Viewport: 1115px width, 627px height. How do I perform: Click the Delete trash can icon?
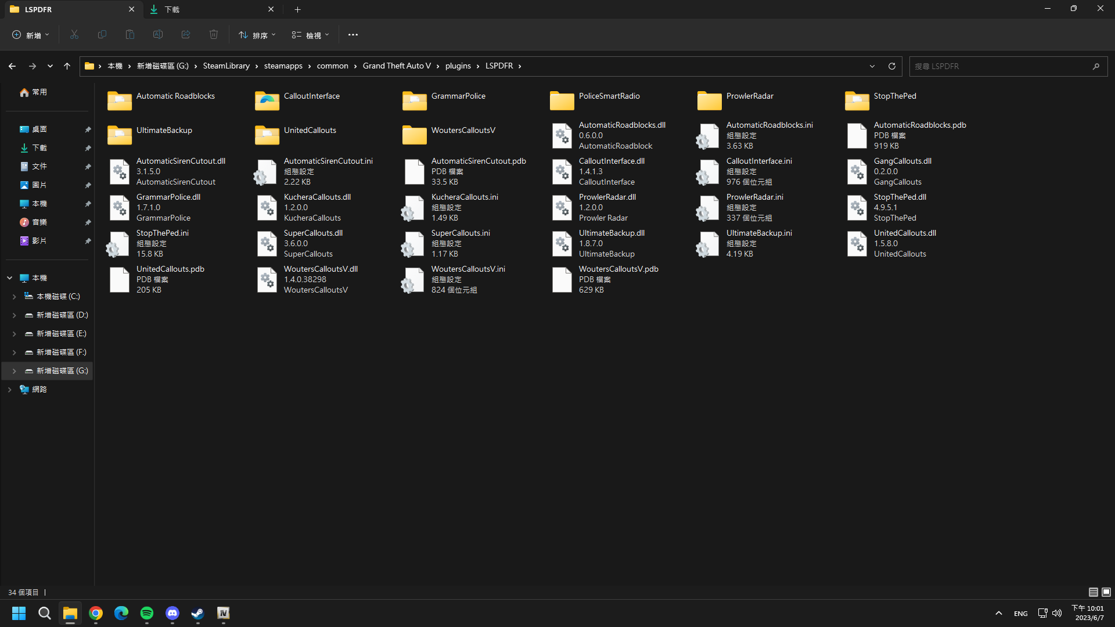pos(214,35)
